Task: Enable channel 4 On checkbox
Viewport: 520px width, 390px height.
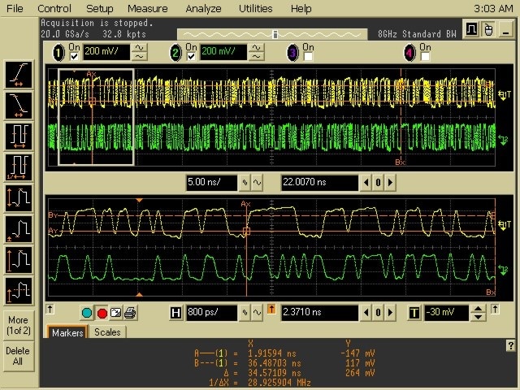Action: click(x=425, y=56)
